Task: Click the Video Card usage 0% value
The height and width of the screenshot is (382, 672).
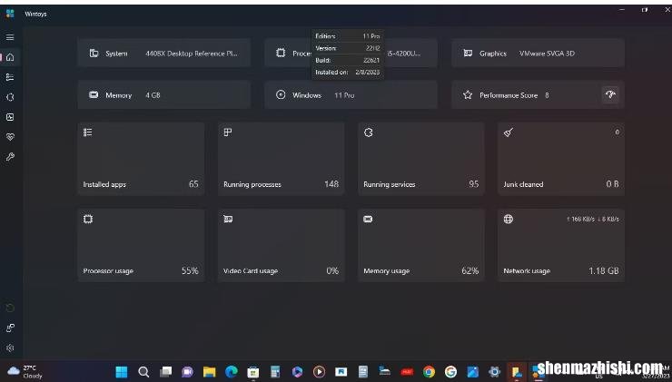Action: 332,270
